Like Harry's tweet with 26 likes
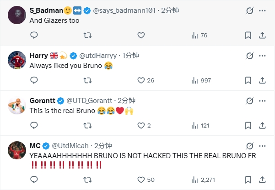275x190 pixels. click(x=141, y=80)
